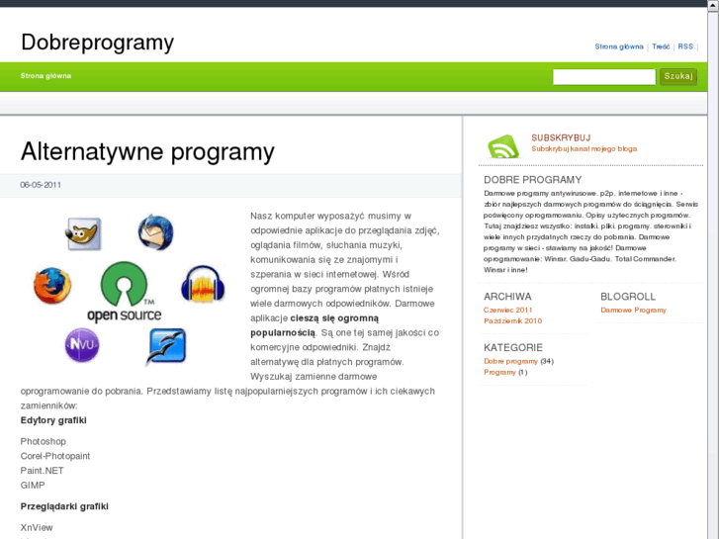The width and height of the screenshot is (719, 539).
Task: Open the top-right Strona główna link
Action: pyautogui.click(x=619, y=46)
